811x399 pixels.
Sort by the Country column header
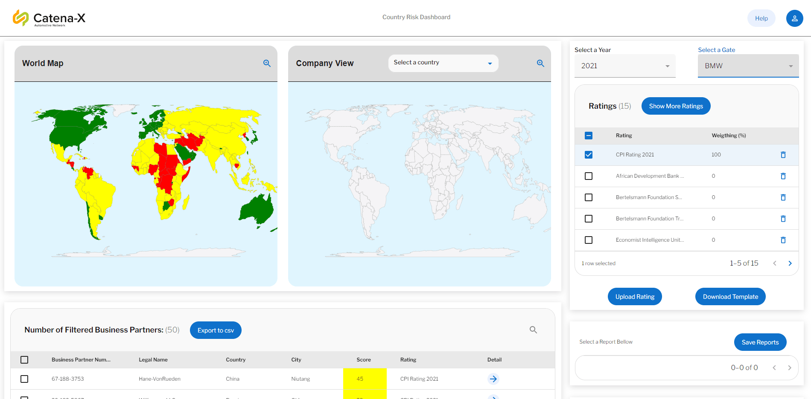(x=236, y=360)
